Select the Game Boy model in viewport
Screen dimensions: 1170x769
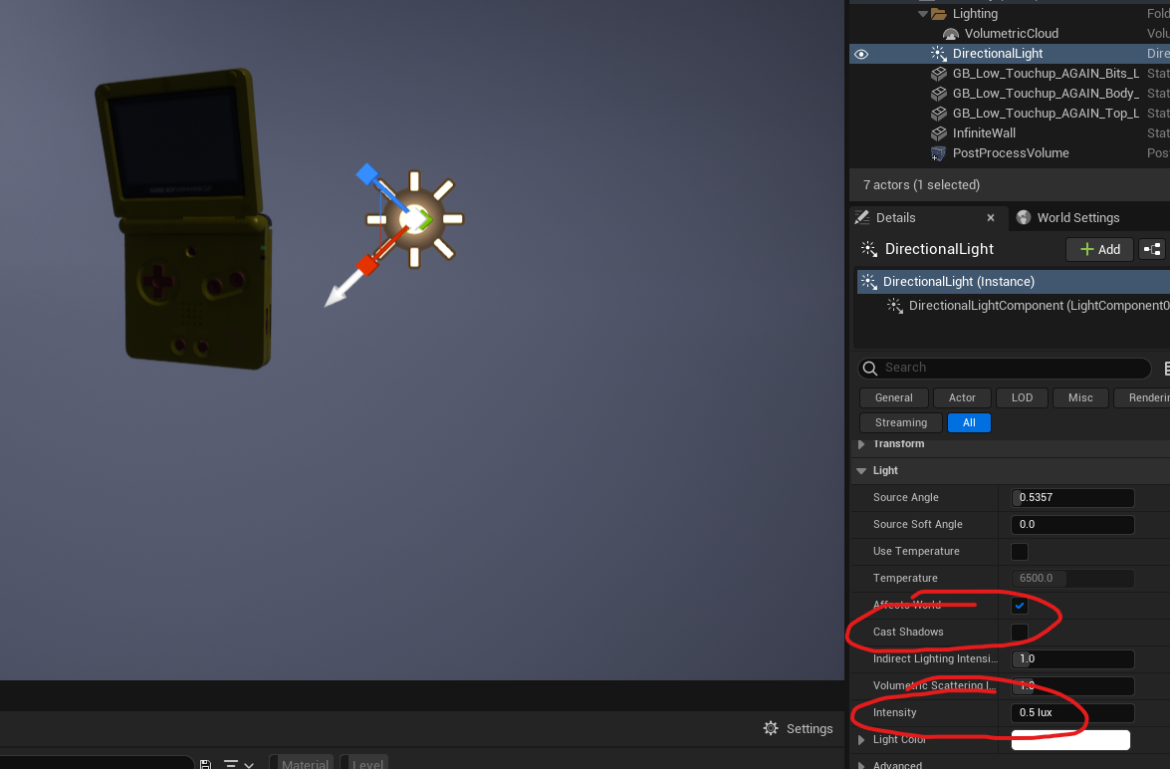(x=183, y=219)
